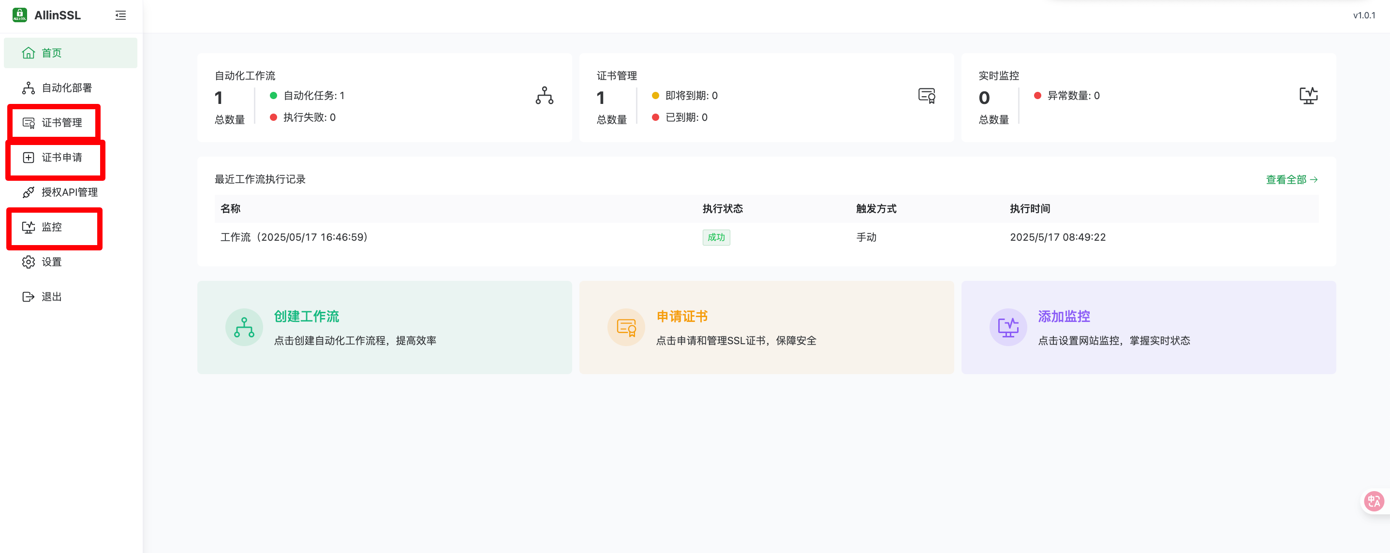Open 首页 home menu item
Viewport: 1390px width, 553px height.
(x=52, y=53)
